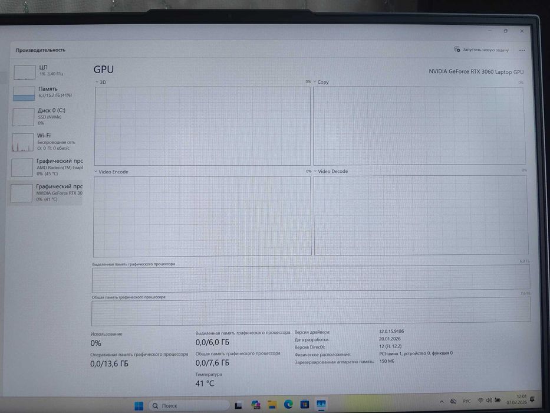Launch Microsoft Edge from the taskbar

(289, 404)
